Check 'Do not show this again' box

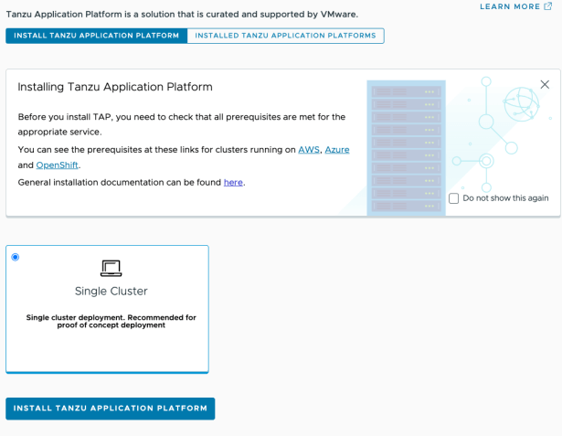(x=453, y=198)
